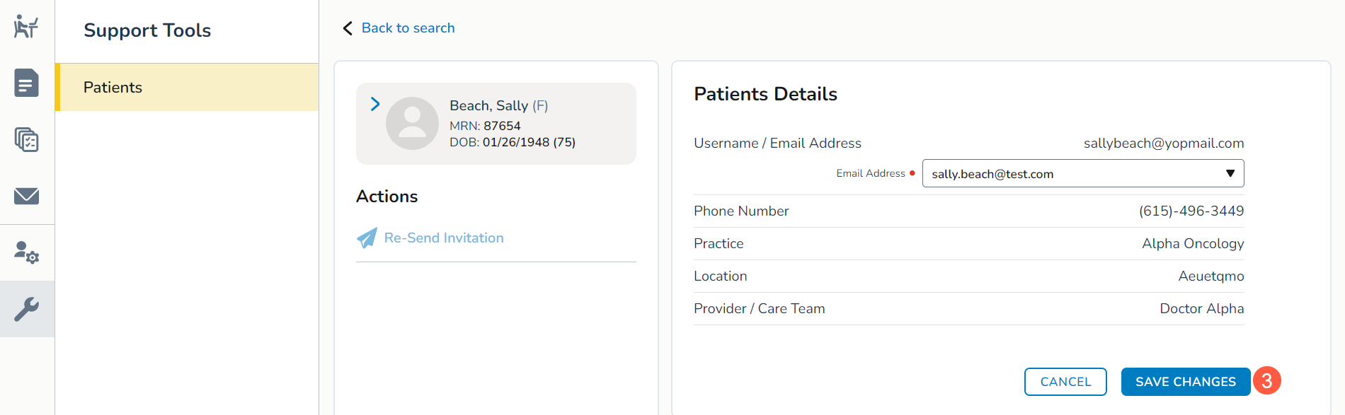The width and height of the screenshot is (1345, 415).
Task: Click the Back to search link
Action: click(x=408, y=28)
